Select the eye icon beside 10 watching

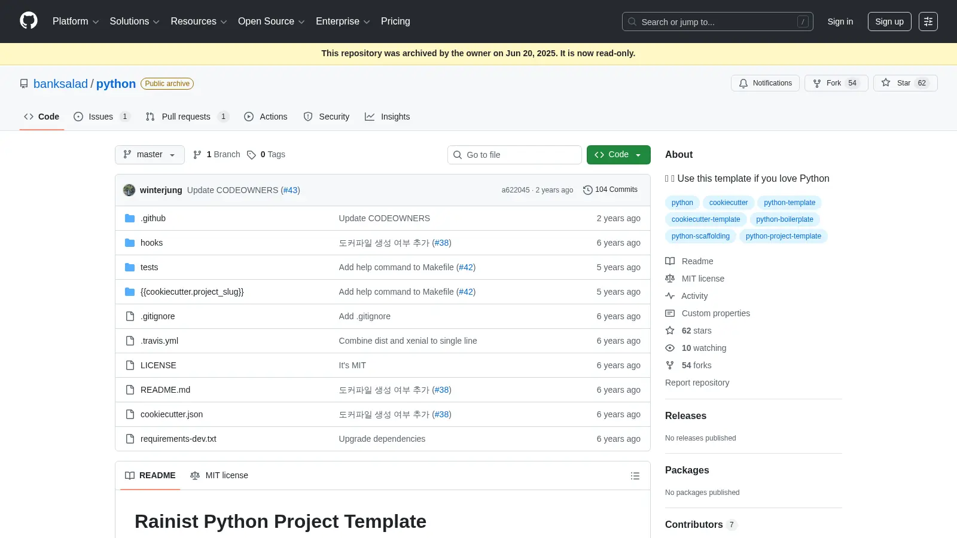click(x=670, y=348)
